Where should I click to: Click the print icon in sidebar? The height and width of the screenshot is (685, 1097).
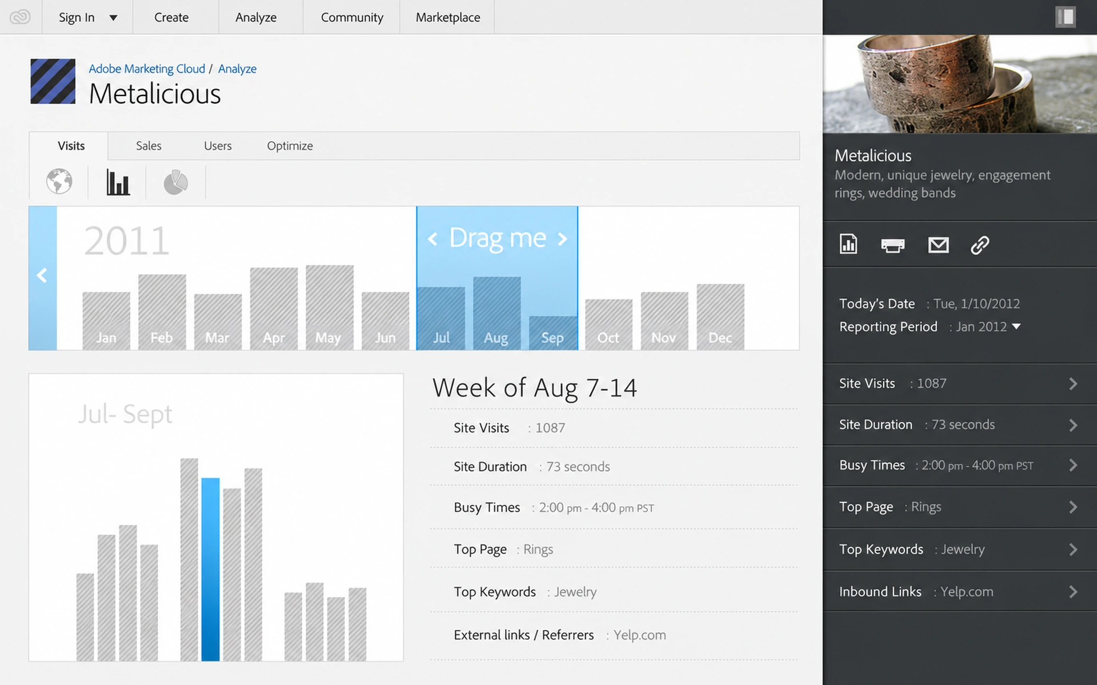point(892,245)
